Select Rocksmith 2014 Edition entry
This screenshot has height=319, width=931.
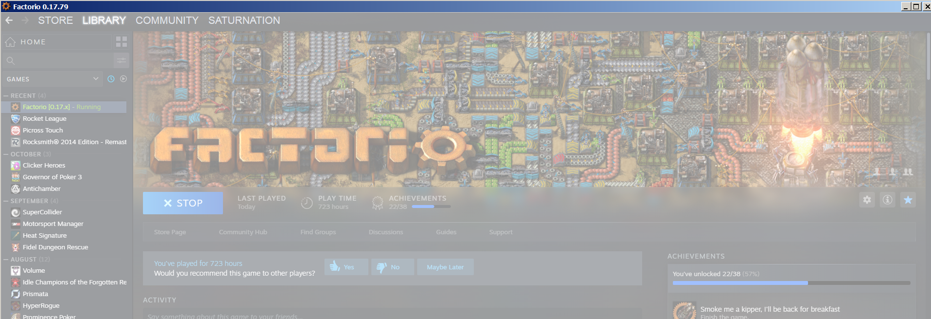pos(64,142)
